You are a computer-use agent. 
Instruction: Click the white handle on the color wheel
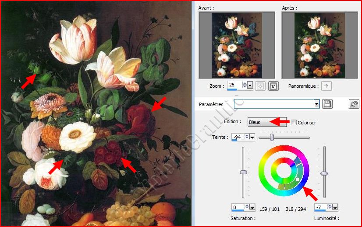(297, 179)
